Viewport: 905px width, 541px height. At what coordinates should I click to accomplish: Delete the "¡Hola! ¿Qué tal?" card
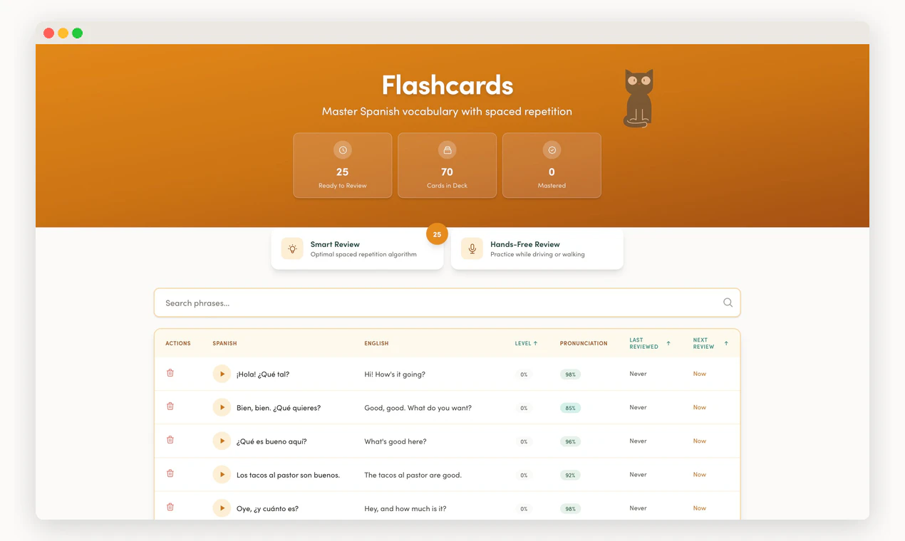click(x=170, y=373)
